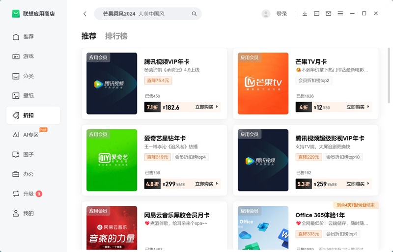This screenshot has width=393, height=252.
Task: Click the vertical scrollbar thumb
Action: [389, 75]
